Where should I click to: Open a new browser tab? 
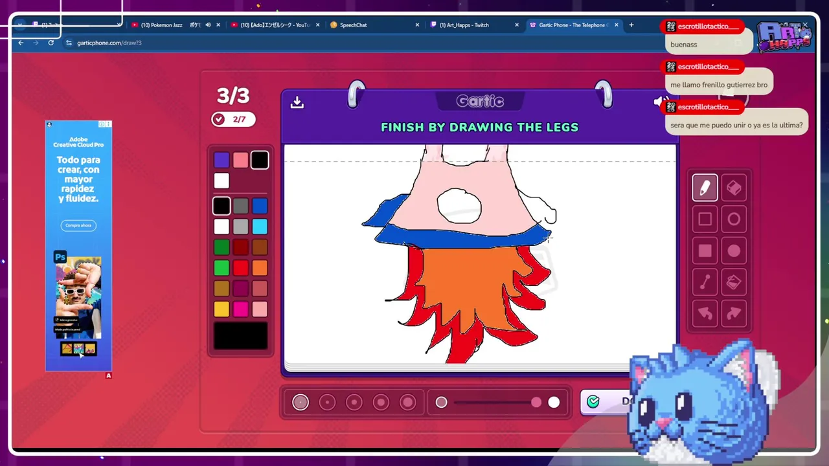(x=631, y=25)
